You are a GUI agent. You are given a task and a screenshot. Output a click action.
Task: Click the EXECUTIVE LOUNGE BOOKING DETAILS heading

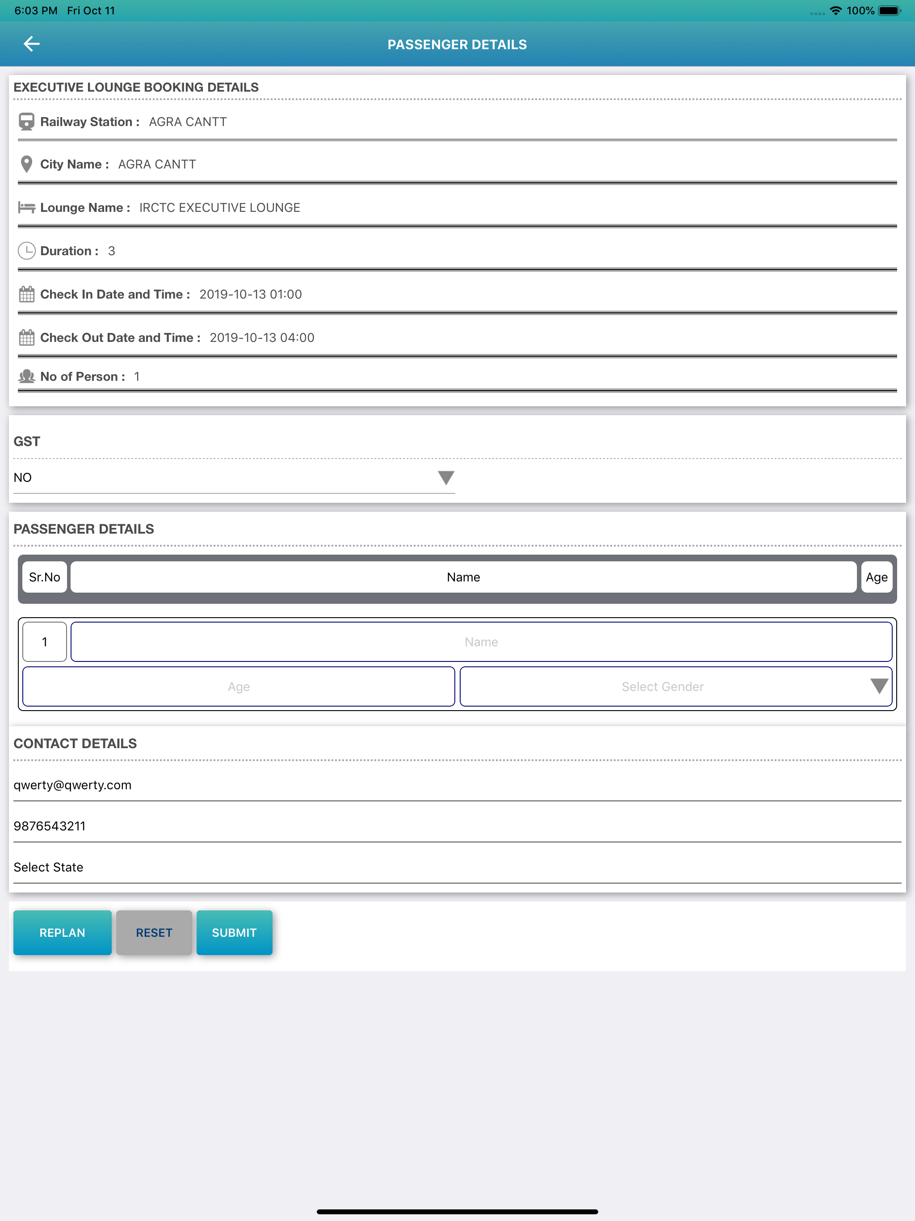pyautogui.click(x=136, y=87)
